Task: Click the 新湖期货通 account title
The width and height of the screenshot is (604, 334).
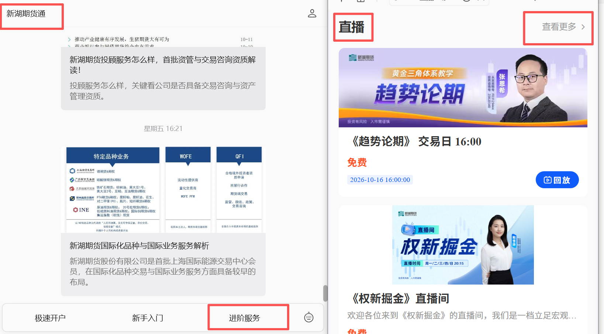Action: coord(26,14)
